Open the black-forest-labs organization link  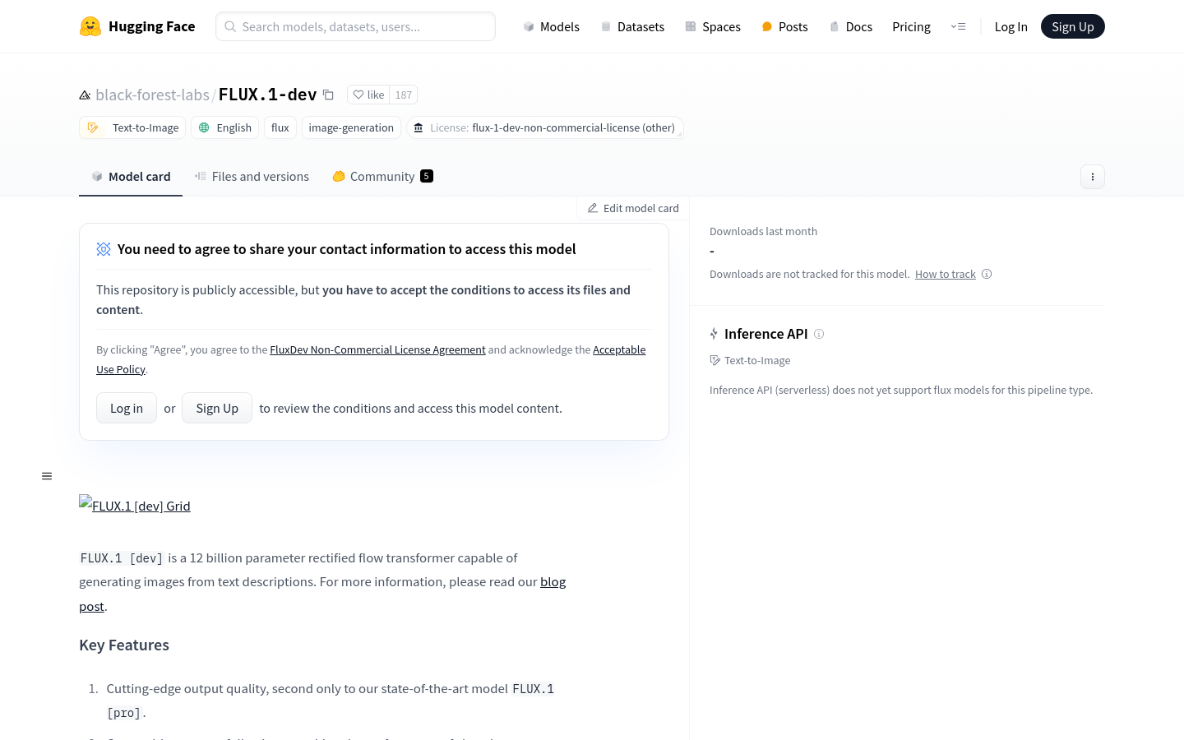[152, 95]
